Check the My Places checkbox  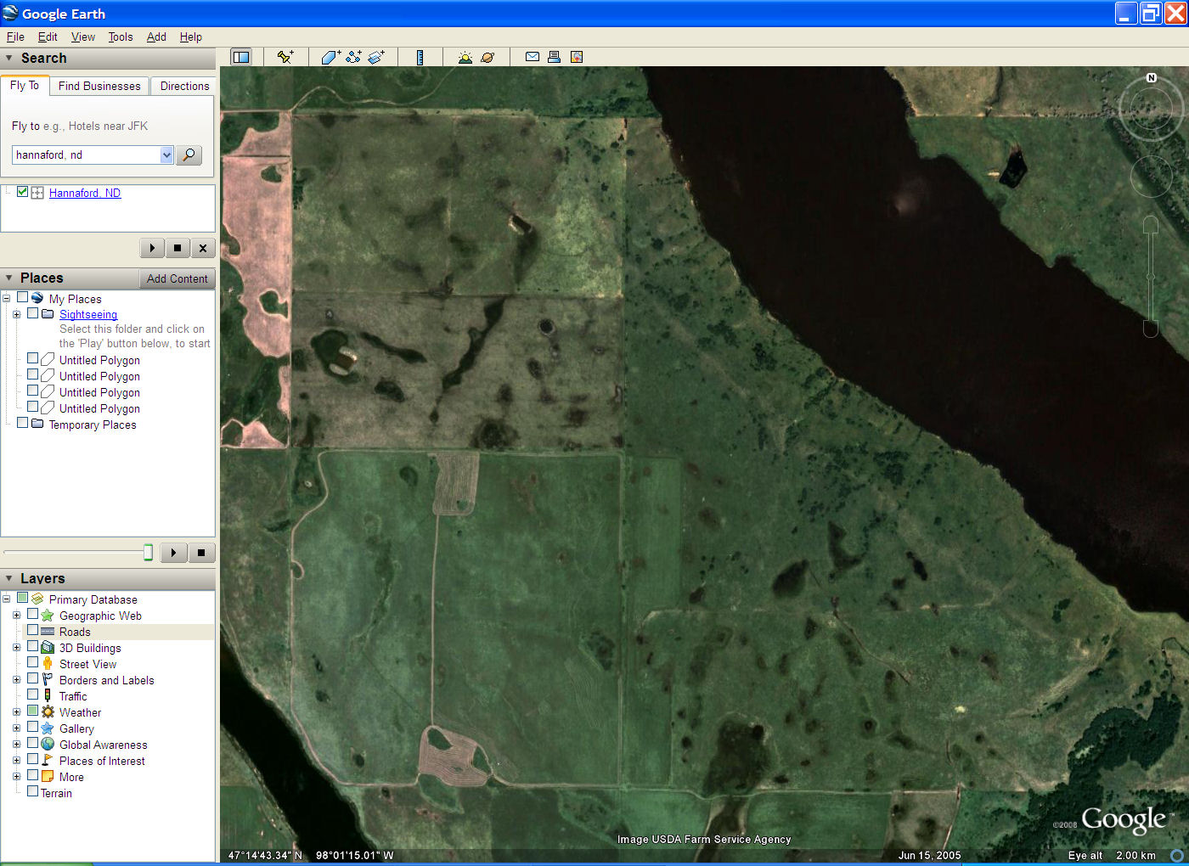pos(23,298)
